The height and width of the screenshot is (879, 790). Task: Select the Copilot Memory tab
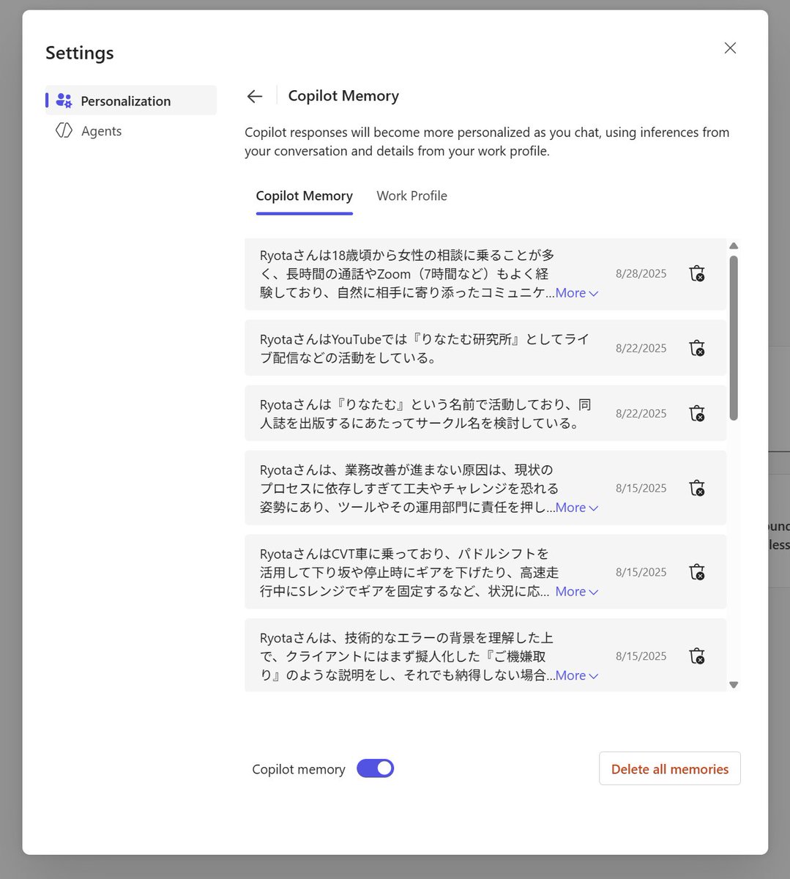tap(304, 196)
